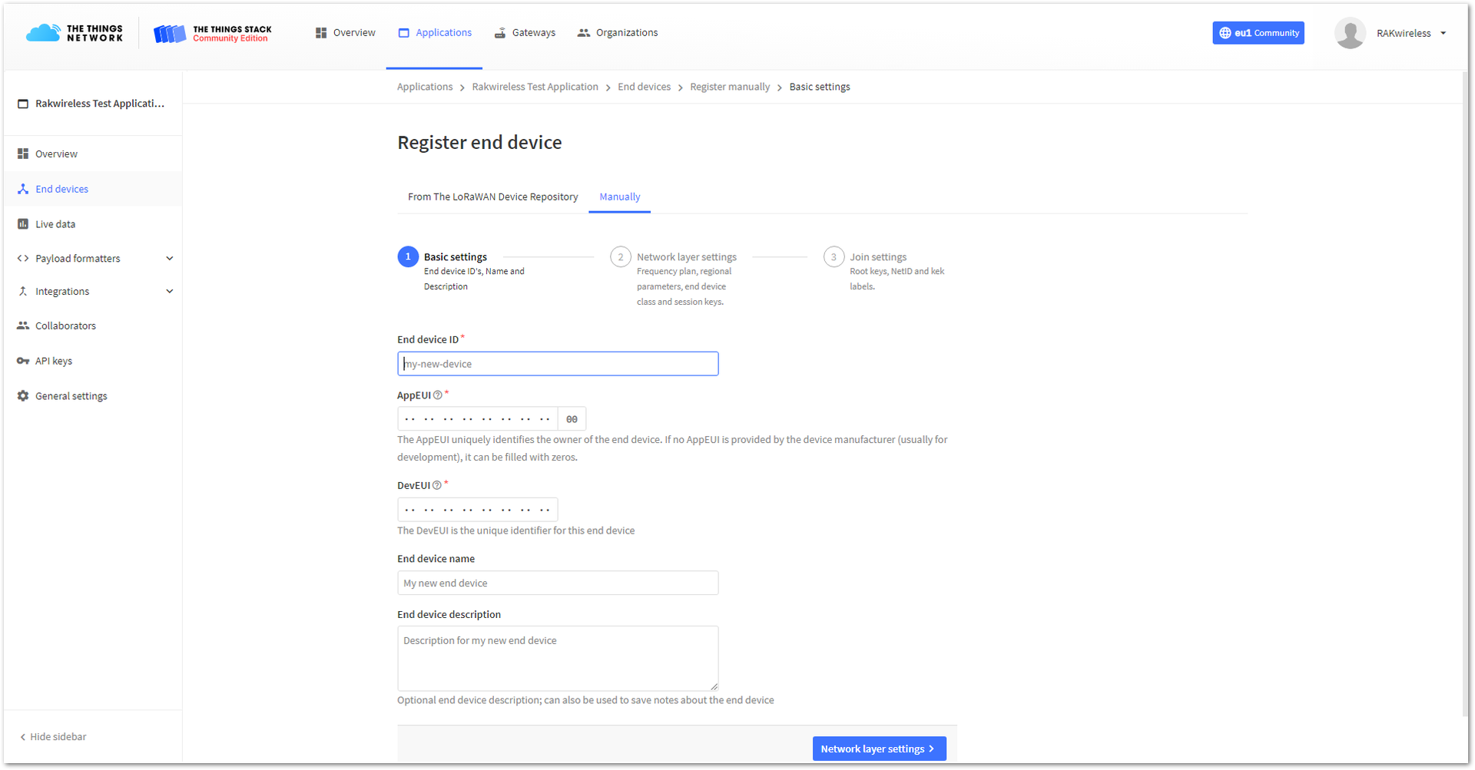
Task: Click The Things Network cloud logo
Action: point(44,33)
